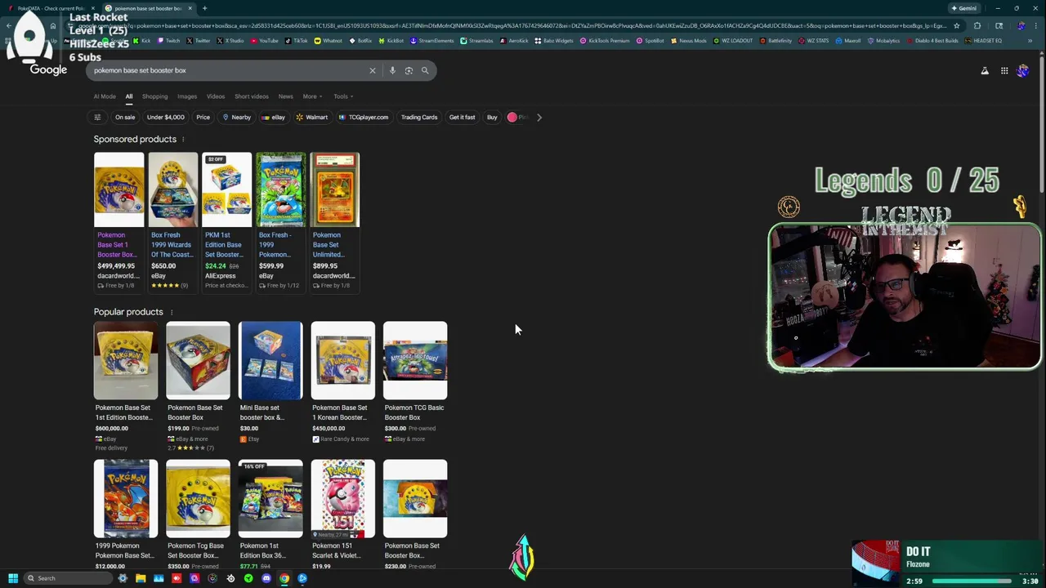
Task: Open 1999 Pokemon Base Set $12,000 thumbnail
Action: pos(126,499)
